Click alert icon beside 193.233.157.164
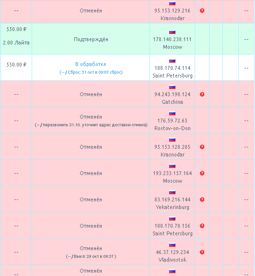Image resolution: width=255 pixels, height=276 pixels. [x=202, y=173]
